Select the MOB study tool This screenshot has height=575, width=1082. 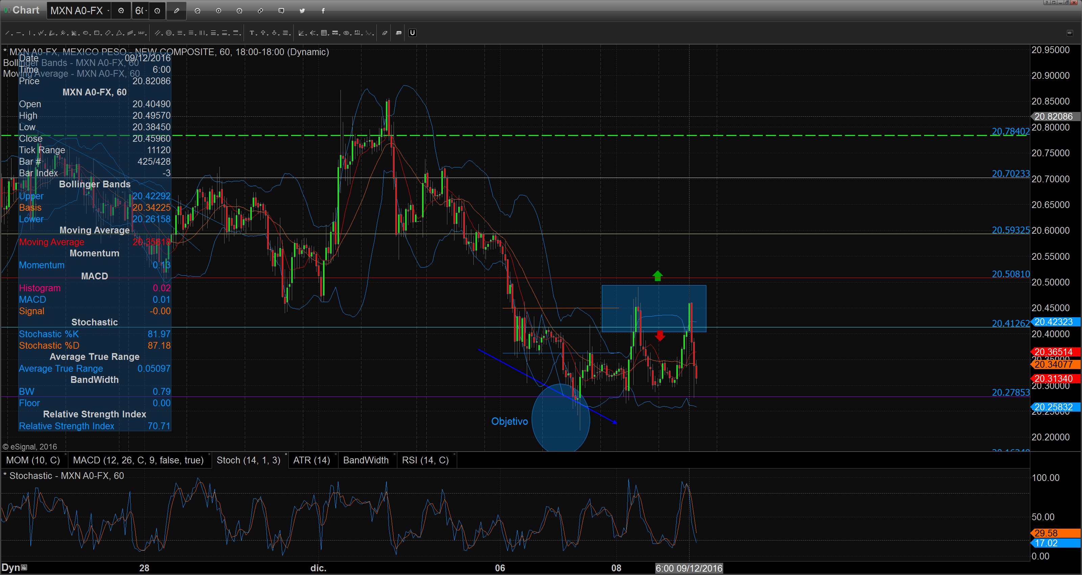pyautogui.click(x=334, y=33)
